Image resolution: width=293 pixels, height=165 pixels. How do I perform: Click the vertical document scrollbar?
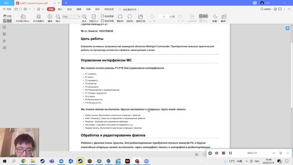click(x=292, y=75)
